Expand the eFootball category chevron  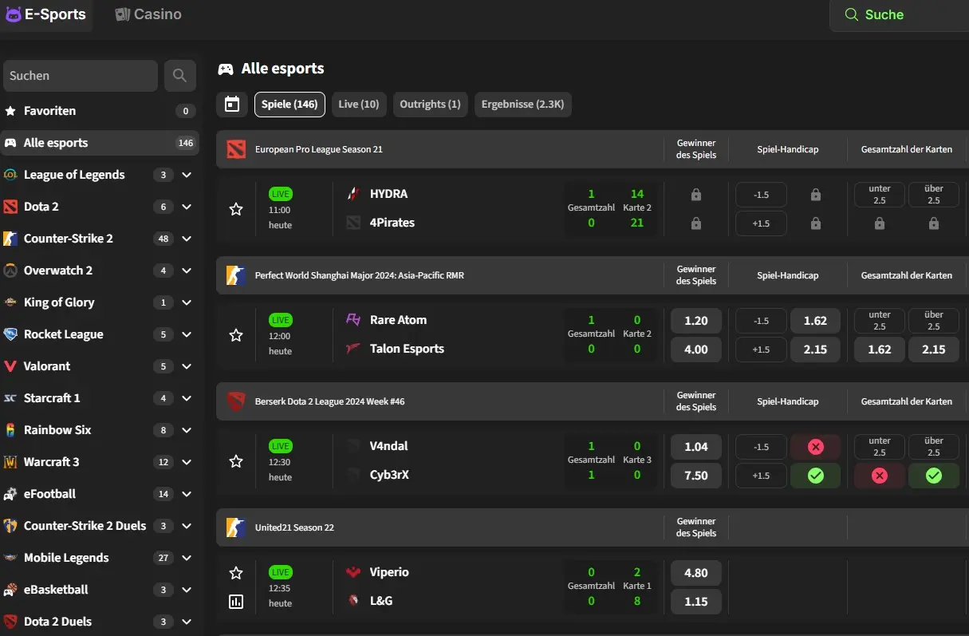tap(187, 494)
